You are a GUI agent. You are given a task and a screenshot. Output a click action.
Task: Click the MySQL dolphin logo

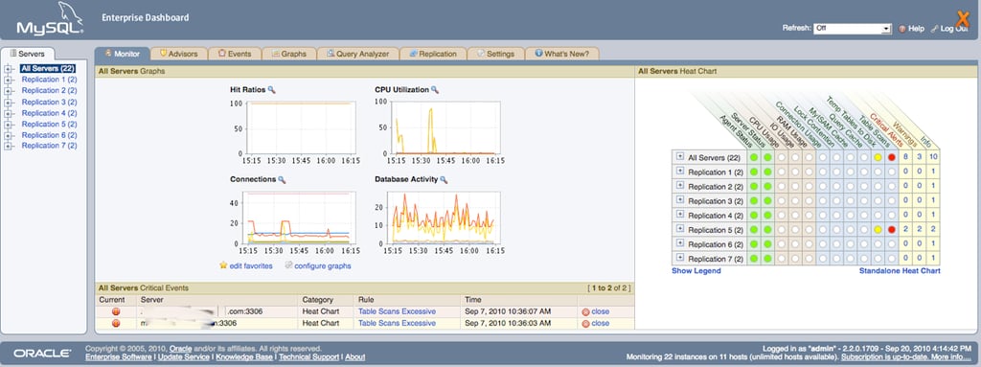tap(50, 19)
